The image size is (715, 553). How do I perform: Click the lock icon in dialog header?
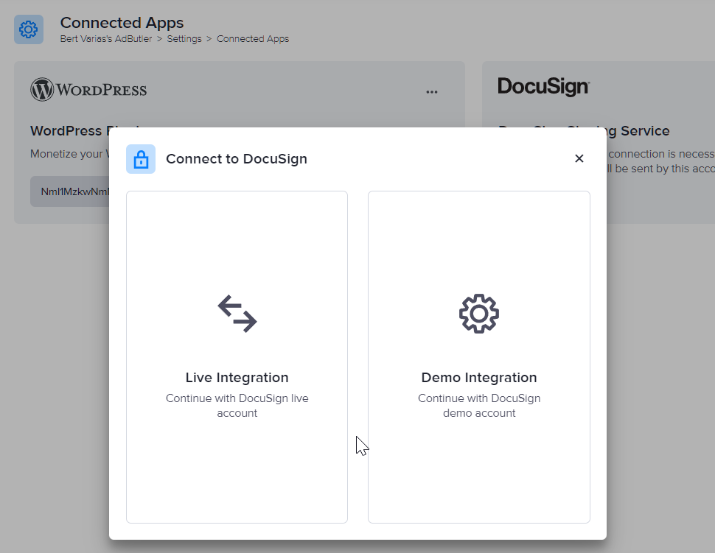[141, 159]
